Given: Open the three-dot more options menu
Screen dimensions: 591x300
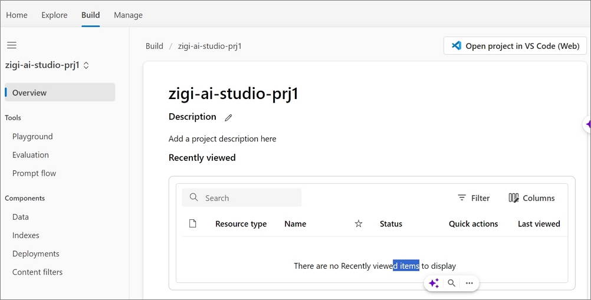Looking at the screenshot, I should pyautogui.click(x=469, y=283).
